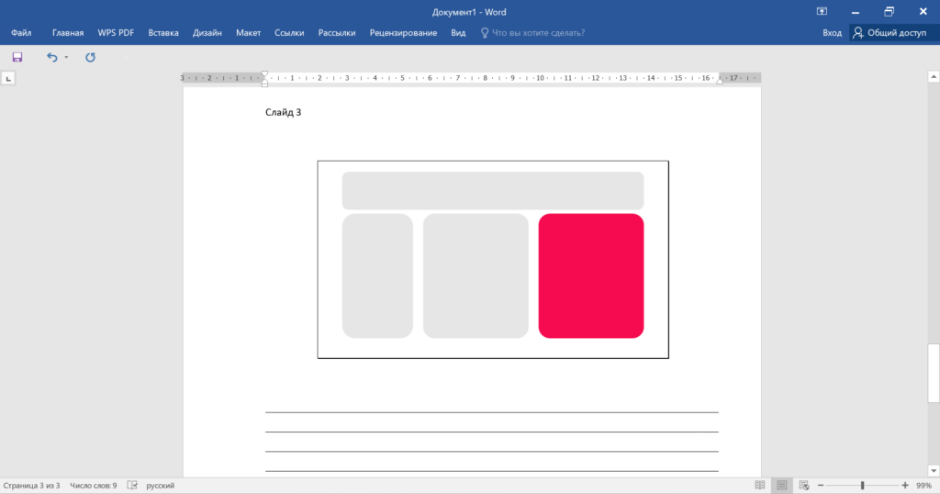940x494 pixels.
Task: Click the 'Что вы хотите сделать?' search field
Action: [x=538, y=33]
